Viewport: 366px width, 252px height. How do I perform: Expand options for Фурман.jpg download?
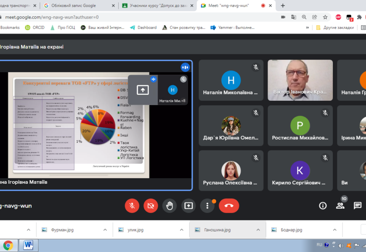[x=105, y=230]
